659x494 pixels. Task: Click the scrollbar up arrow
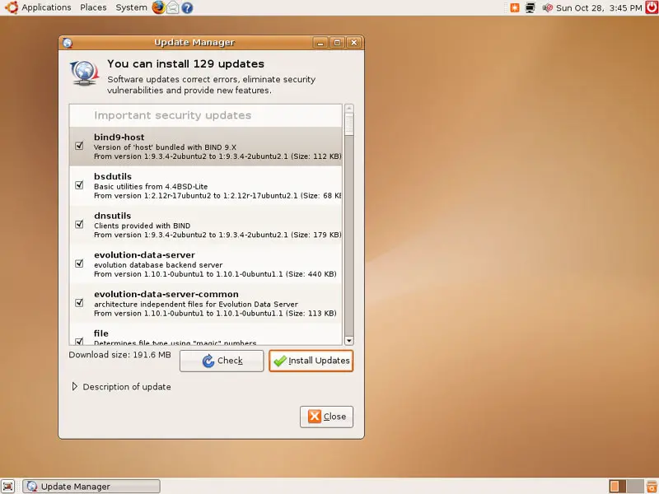tap(348, 109)
